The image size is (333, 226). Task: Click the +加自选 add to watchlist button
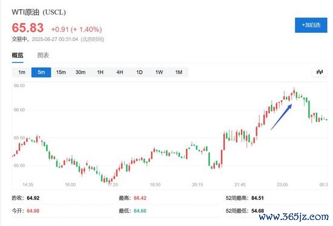311,25
